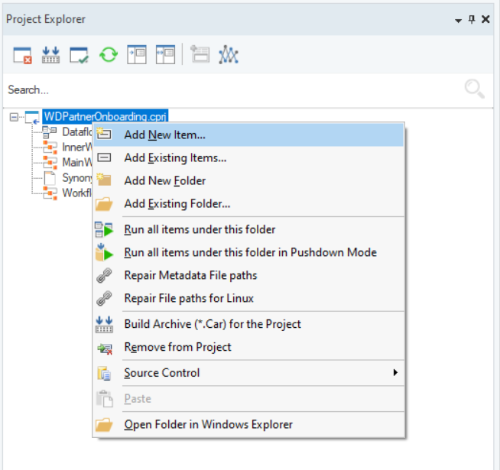The image size is (500, 470).
Task: Choose Repair File paths for Linux
Action: tap(248, 299)
